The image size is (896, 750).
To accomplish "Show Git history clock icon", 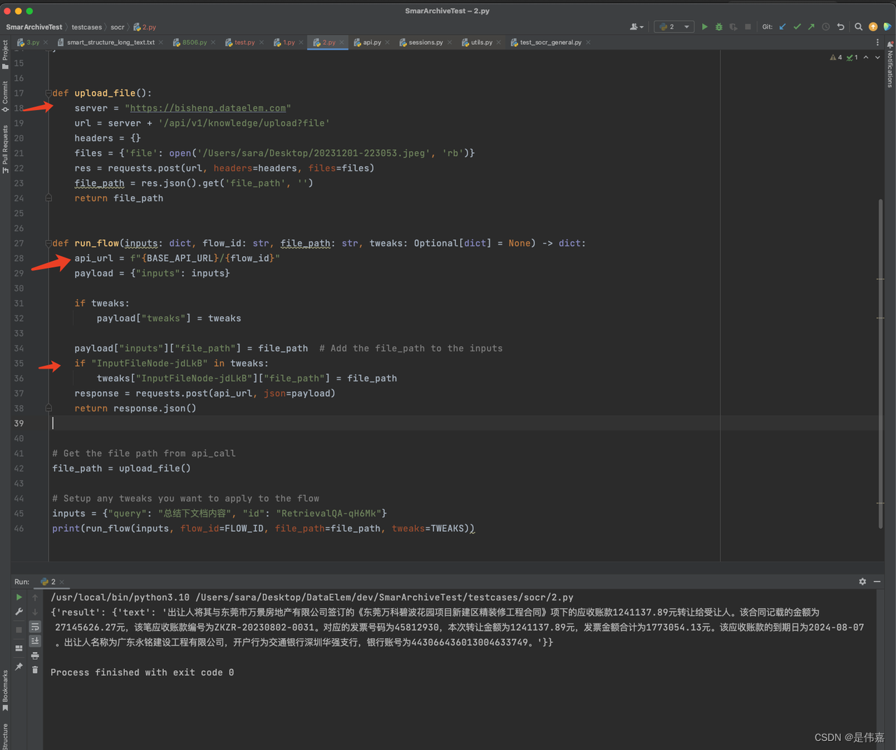I will click(x=826, y=27).
